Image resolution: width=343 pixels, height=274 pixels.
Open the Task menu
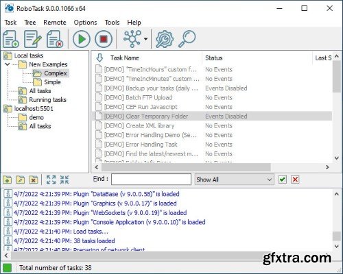[x=10, y=23]
